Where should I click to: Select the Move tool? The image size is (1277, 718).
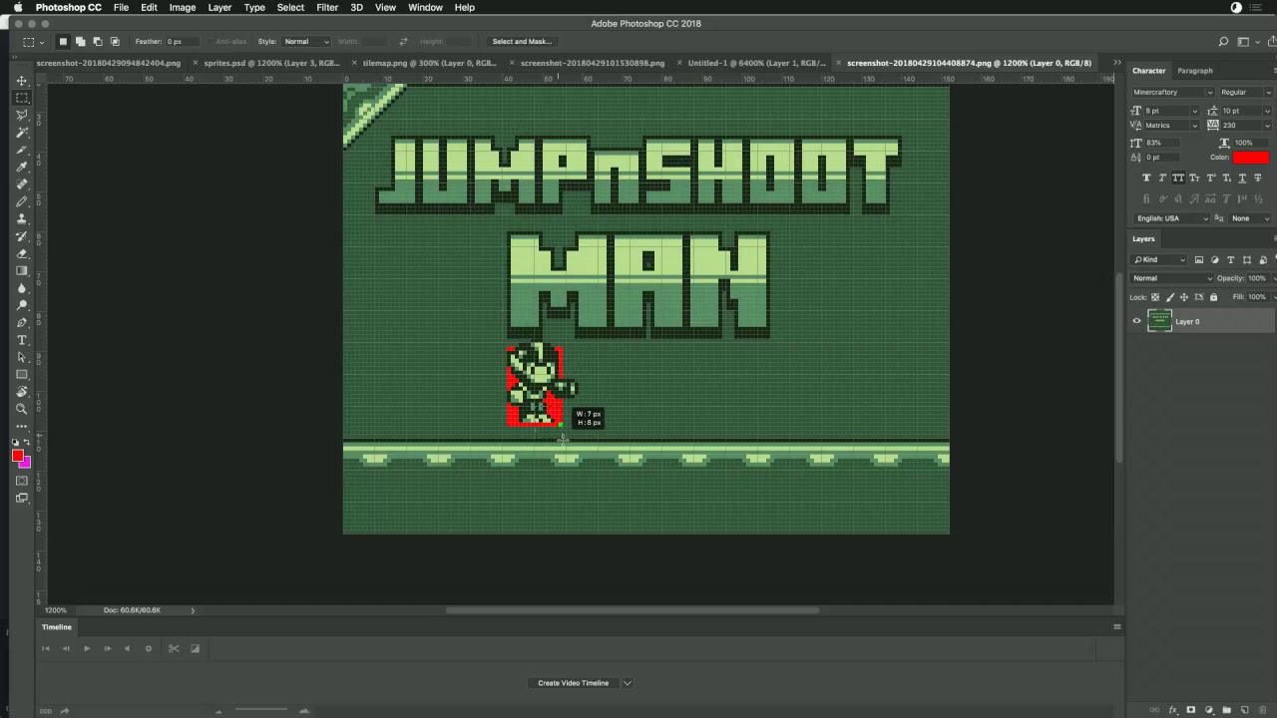click(x=22, y=80)
